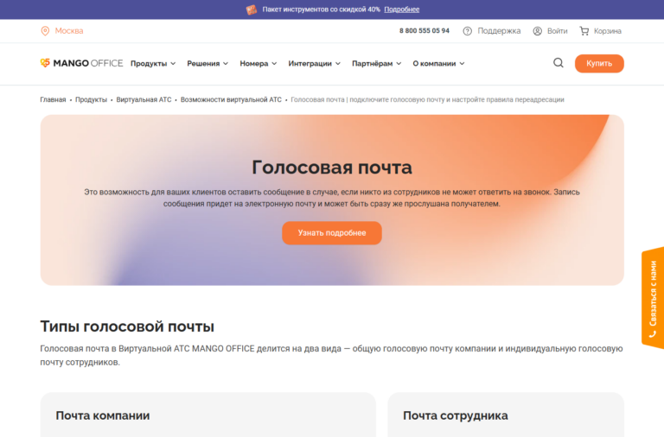Expand the Продукты menu chevron
The height and width of the screenshot is (437, 664).
point(173,63)
